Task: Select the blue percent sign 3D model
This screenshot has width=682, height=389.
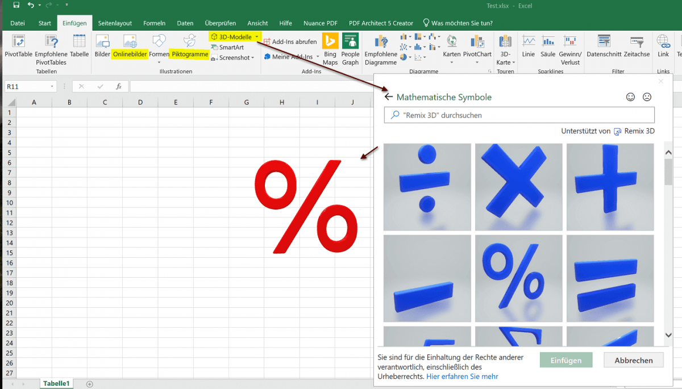Action: click(x=518, y=278)
